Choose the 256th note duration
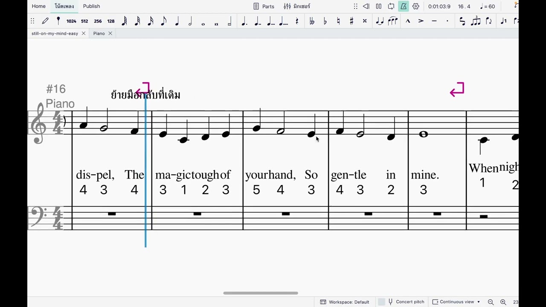This screenshot has height=307, width=546. pyautogui.click(x=98, y=21)
